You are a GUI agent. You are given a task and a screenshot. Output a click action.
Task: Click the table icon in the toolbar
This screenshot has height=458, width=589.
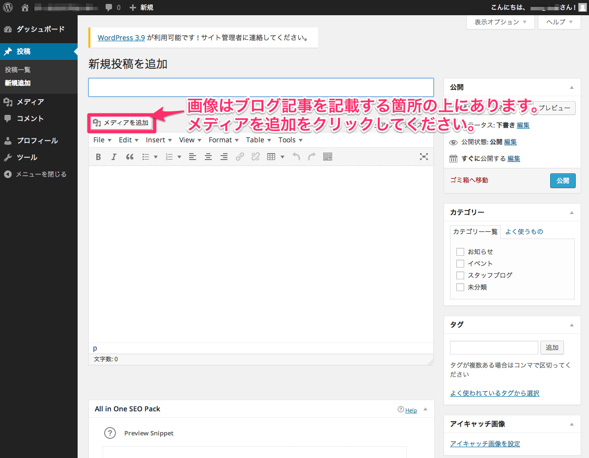(271, 157)
